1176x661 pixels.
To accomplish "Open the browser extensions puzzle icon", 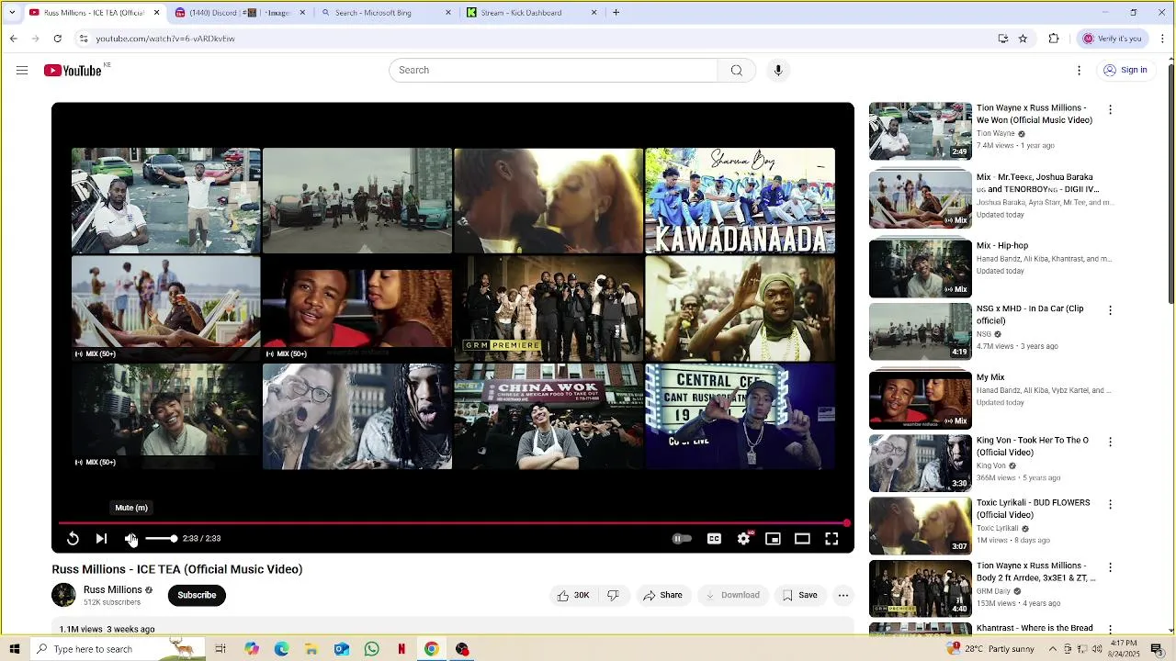I will tap(1054, 39).
